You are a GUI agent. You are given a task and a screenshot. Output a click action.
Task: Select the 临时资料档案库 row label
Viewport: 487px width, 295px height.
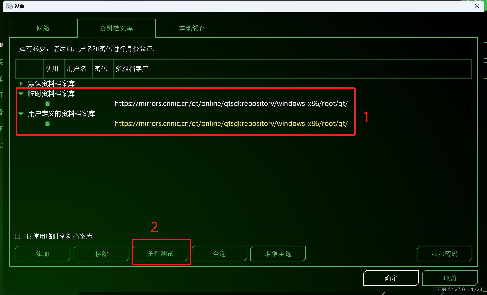(51, 94)
